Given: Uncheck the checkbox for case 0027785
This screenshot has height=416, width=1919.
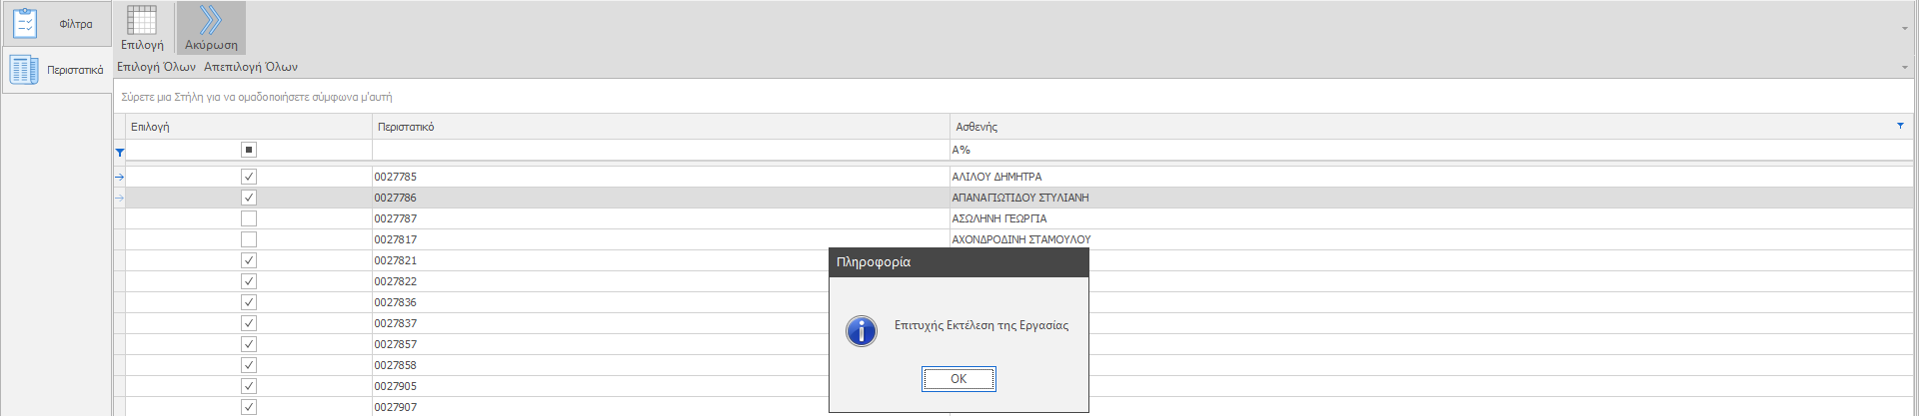Looking at the screenshot, I should pos(249,177).
